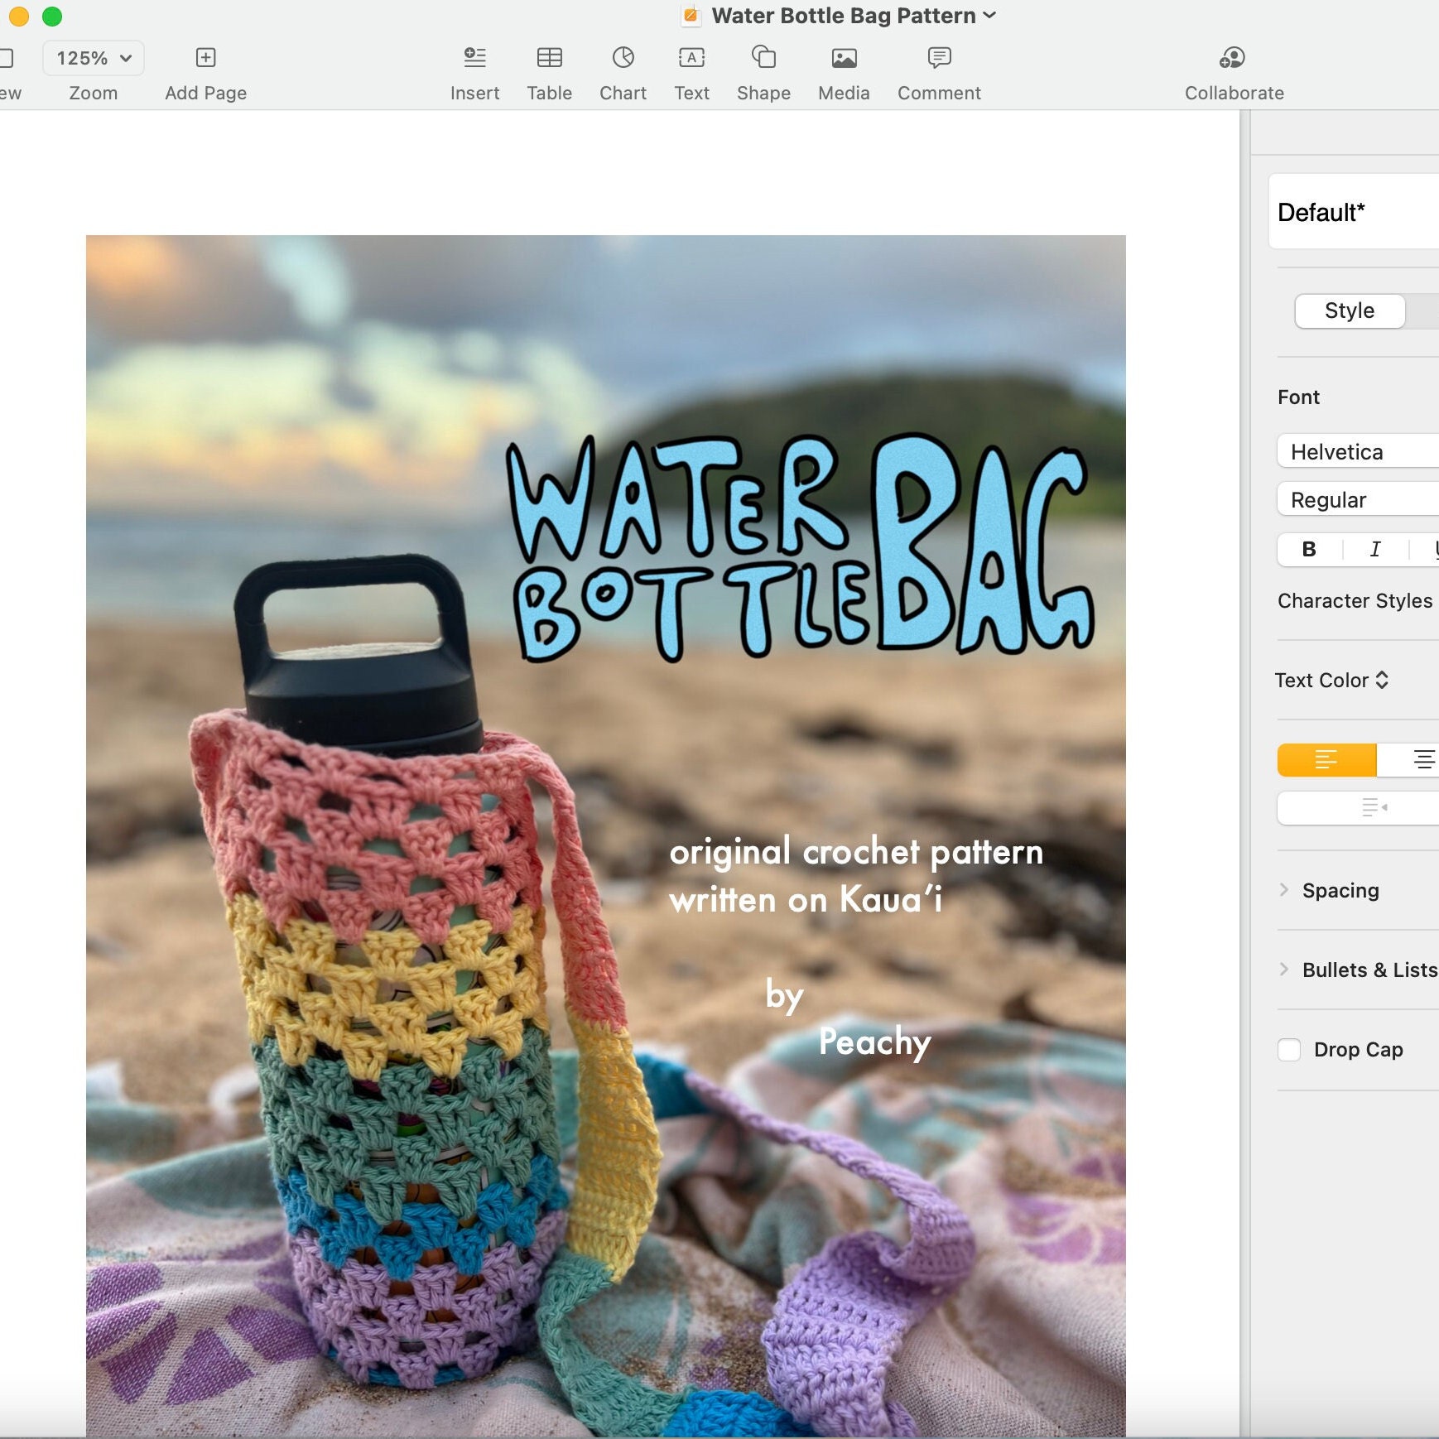1439x1439 pixels.
Task: Open the Media browser icon
Action: [x=844, y=57]
